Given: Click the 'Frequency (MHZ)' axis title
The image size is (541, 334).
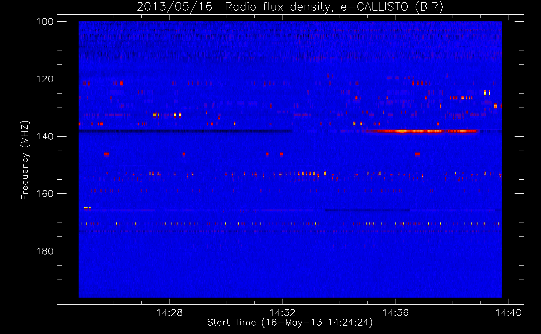Looking at the screenshot, I should coord(25,160).
